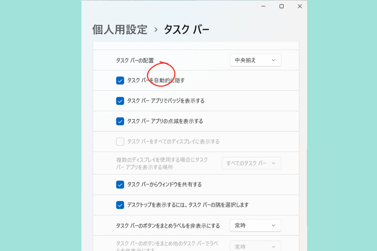
Task: Uncheck 'タスク バーからウィンドウを共有する' checkbox
Action: [120, 185]
